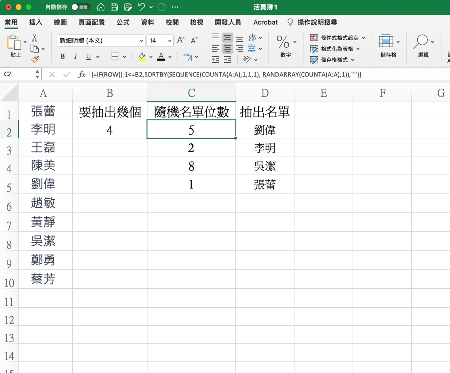Click the Undo arrow icon
The height and width of the screenshot is (373, 450).
click(141, 7)
